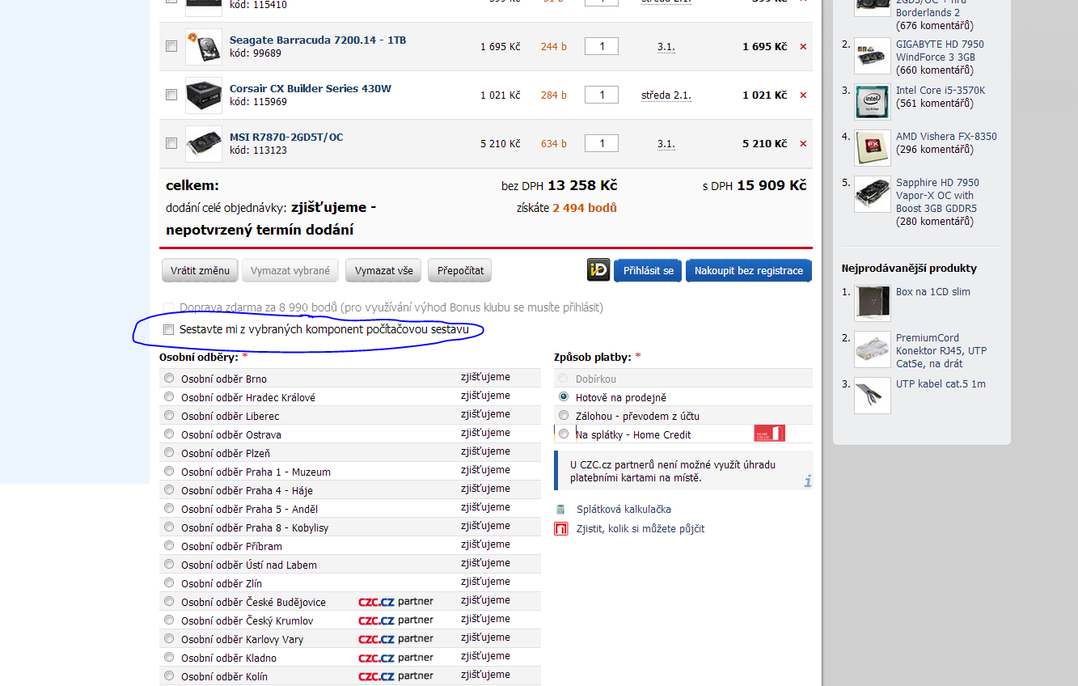
Task: Choose pickup at Osobní odběr Hradec Králové
Action: [x=169, y=396]
